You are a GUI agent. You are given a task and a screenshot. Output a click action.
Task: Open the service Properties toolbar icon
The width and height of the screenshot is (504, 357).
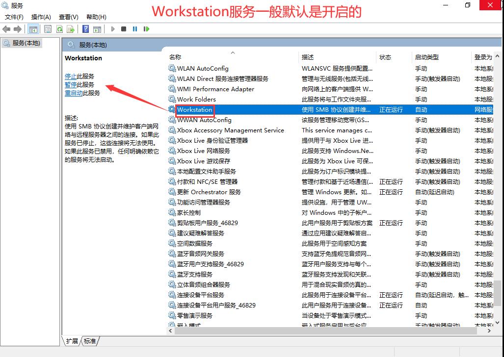[x=48, y=28]
